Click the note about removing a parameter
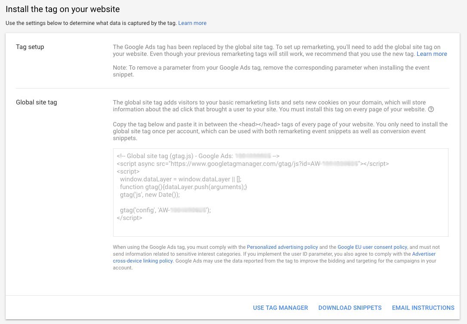The height and width of the screenshot is (324, 467). pyautogui.click(x=271, y=71)
